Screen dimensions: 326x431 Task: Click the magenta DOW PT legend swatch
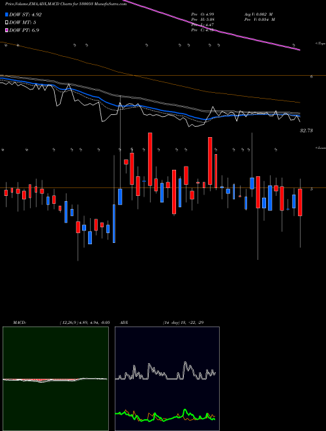[x=7, y=30]
